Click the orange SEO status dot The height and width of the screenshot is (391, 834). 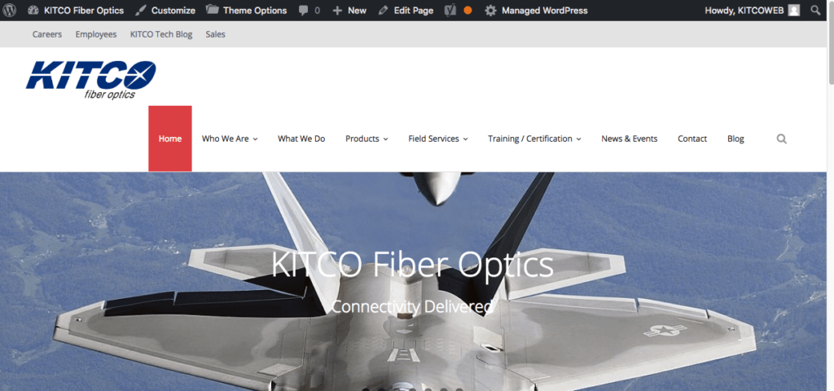(467, 10)
